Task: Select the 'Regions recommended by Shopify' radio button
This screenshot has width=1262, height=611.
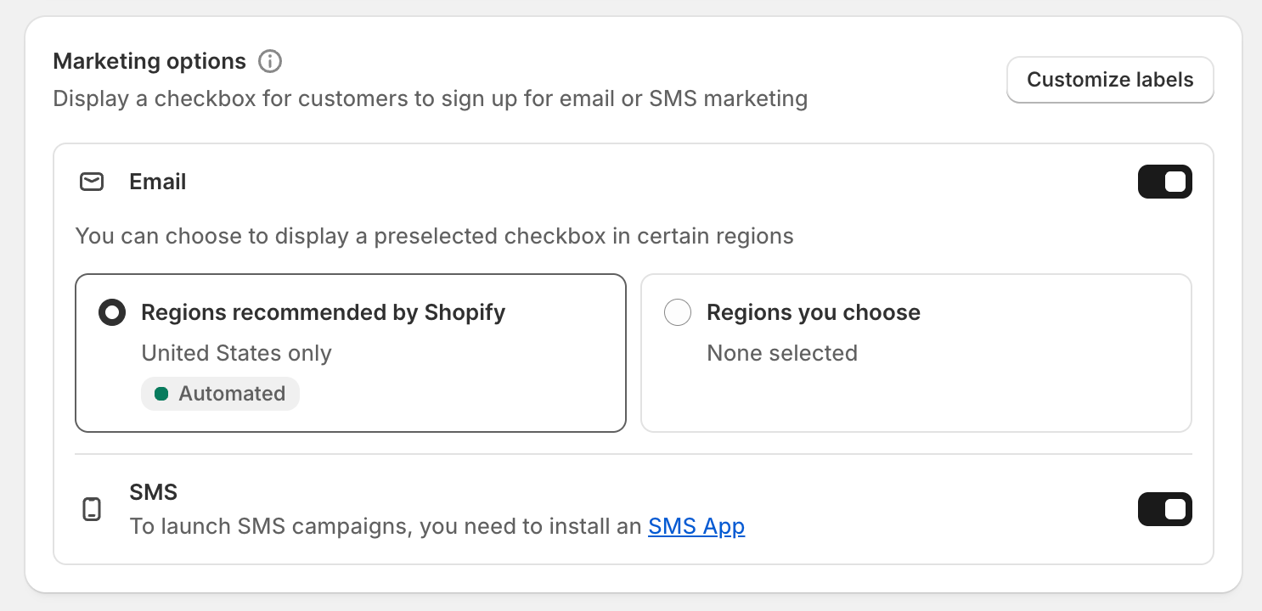Action: click(112, 312)
